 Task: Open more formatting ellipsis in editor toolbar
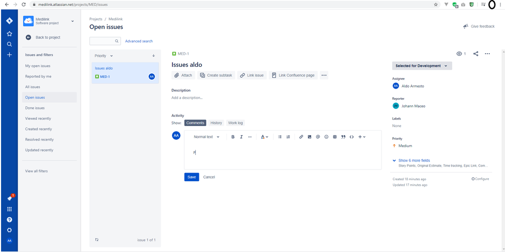click(249, 137)
